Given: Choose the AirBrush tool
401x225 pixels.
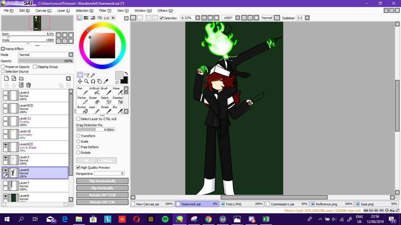Looking at the screenshot, I should pyautogui.click(x=94, y=91).
